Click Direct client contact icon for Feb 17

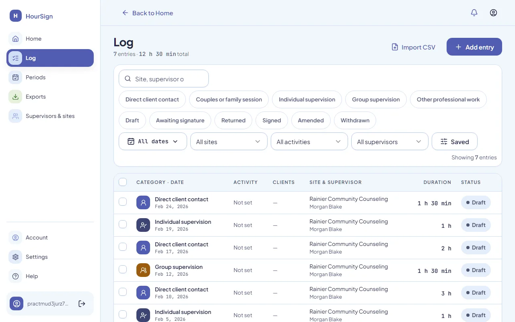click(x=143, y=248)
